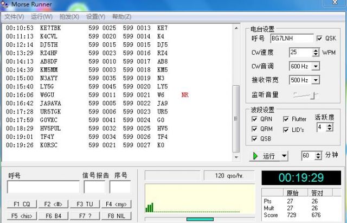Screen dimensions: 347x223
Task: Click the 运行 button
Action: [265, 156]
